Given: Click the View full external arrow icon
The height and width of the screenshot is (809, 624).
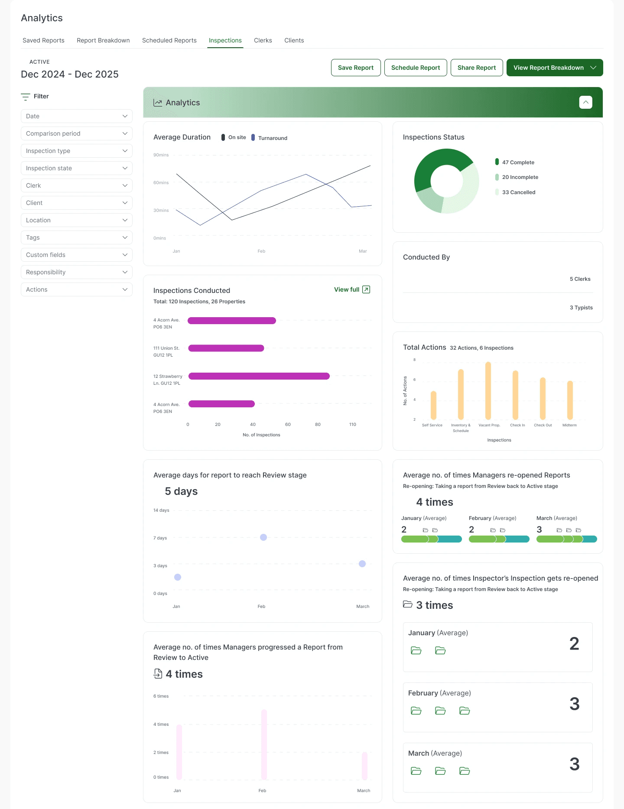Looking at the screenshot, I should 366,289.
